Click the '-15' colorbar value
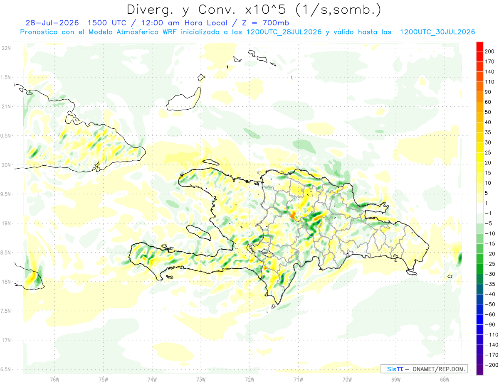This screenshot has width=499, height=385. tap(491, 243)
